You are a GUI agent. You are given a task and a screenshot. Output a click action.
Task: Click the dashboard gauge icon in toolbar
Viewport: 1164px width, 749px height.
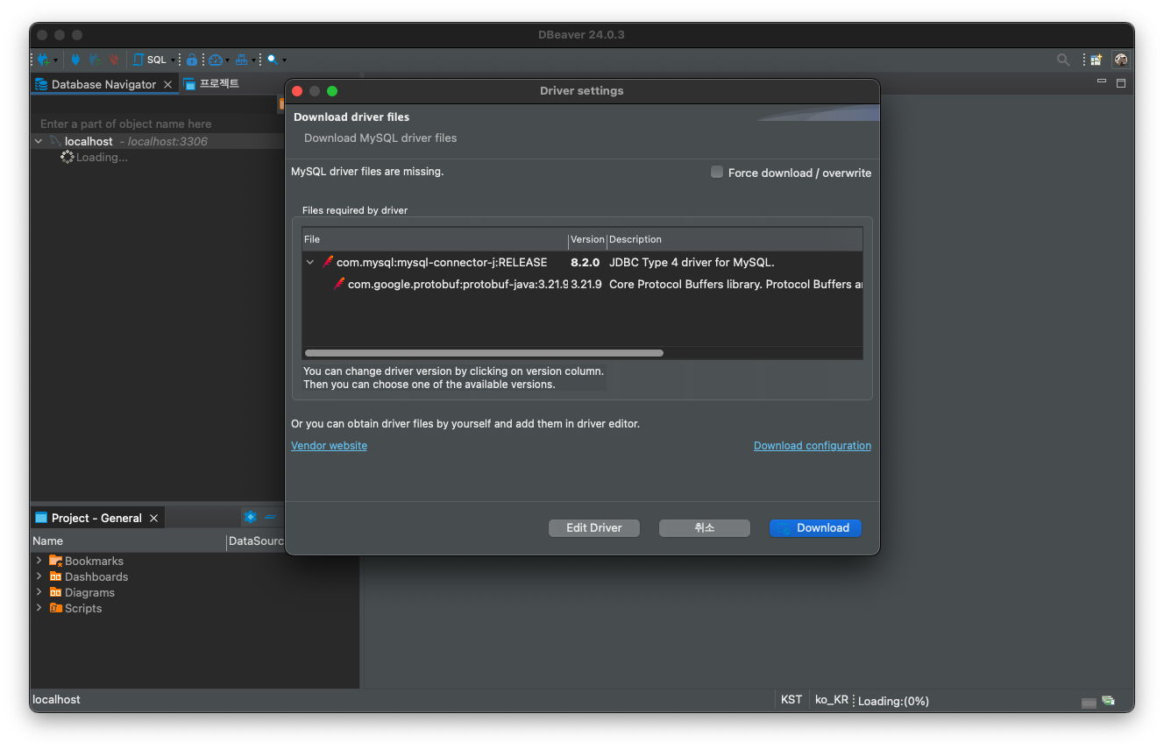[216, 60]
